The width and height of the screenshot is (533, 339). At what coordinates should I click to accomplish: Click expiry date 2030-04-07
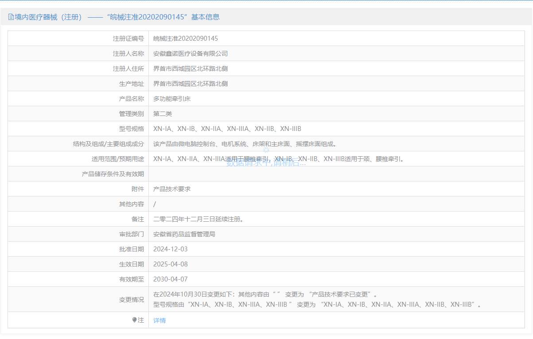pyautogui.click(x=171, y=279)
